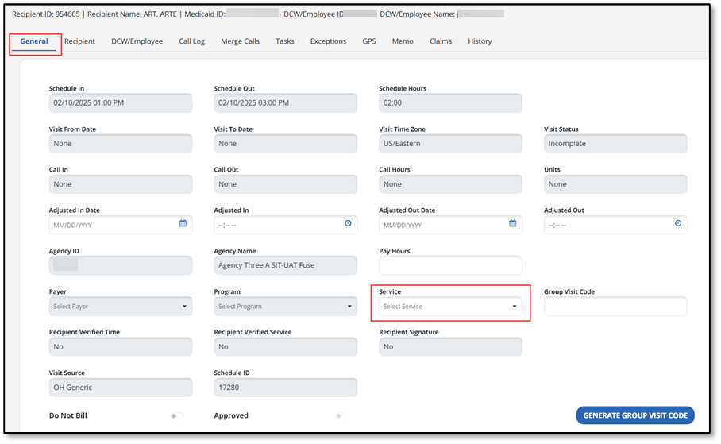View the GPS tab
Image resolution: width=721 pixels, height=444 pixels.
tap(369, 41)
